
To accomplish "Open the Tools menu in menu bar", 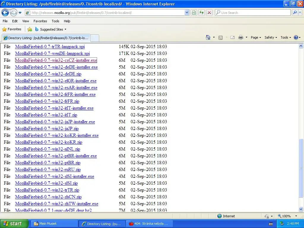I will (x=56, y=21).
